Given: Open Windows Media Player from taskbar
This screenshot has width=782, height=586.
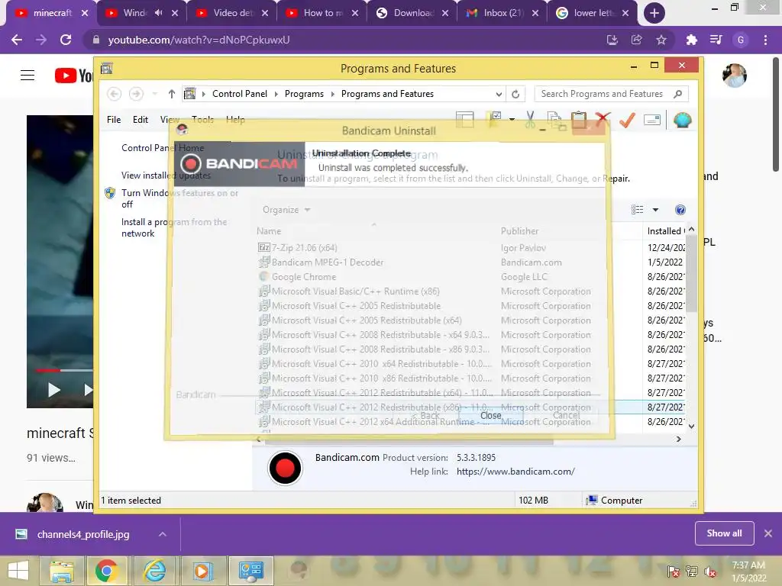Looking at the screenshot, I should pos(202,571).
